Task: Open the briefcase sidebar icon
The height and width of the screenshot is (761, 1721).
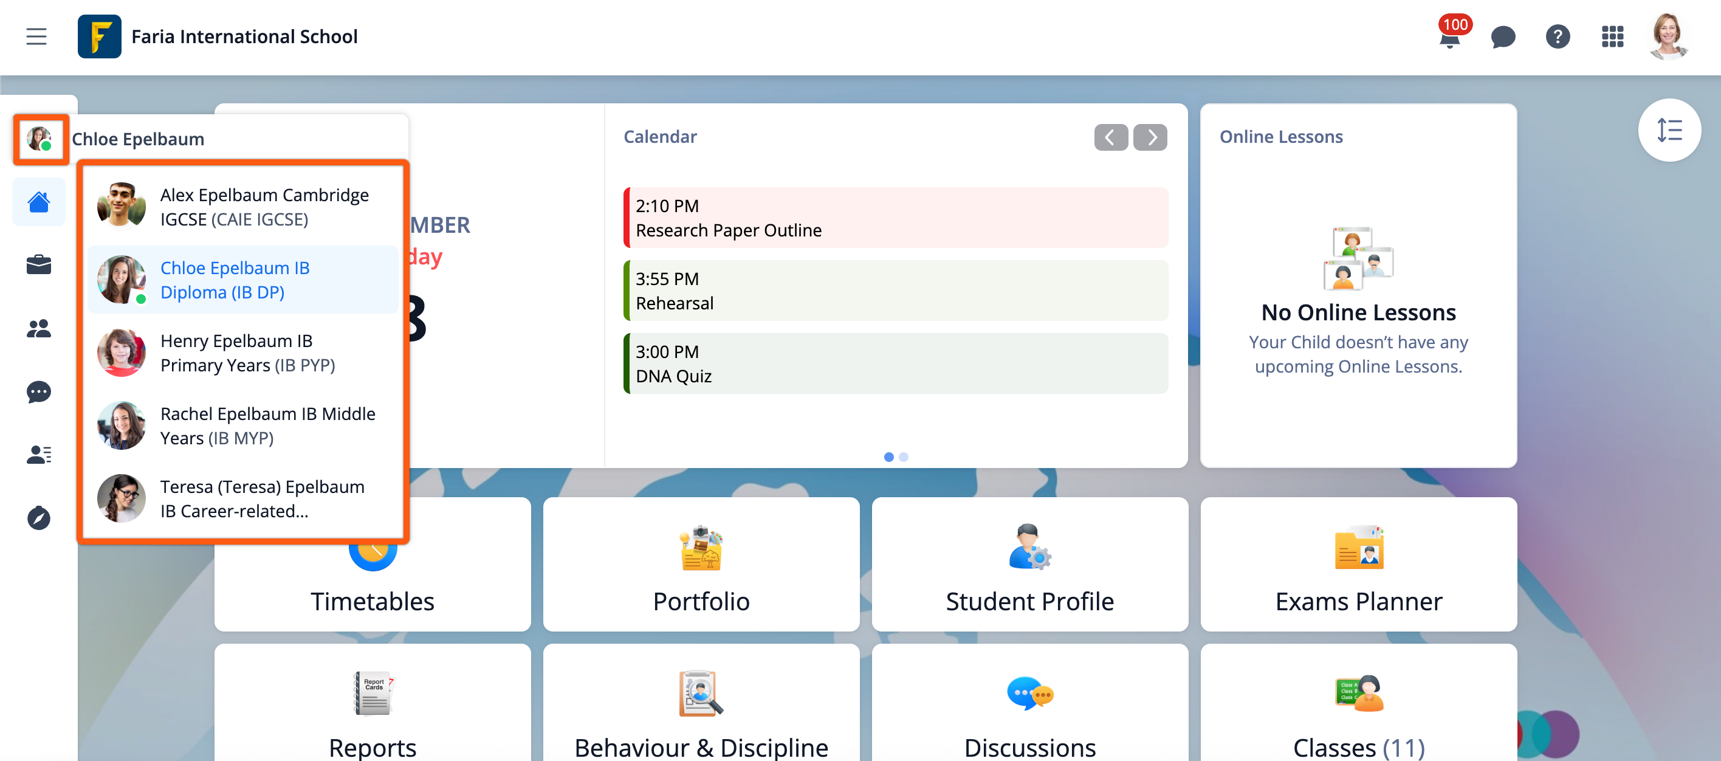Action: click(39, 265)
